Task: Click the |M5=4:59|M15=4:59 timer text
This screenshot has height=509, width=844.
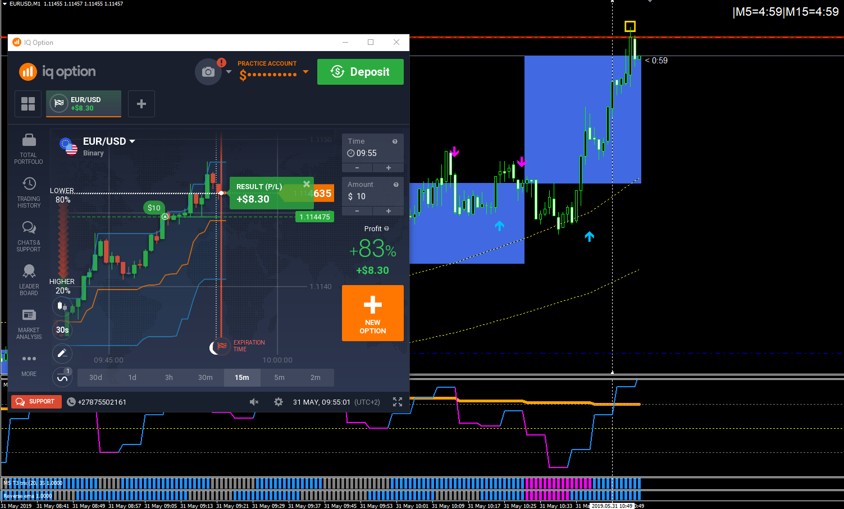Action: [786, 12]
